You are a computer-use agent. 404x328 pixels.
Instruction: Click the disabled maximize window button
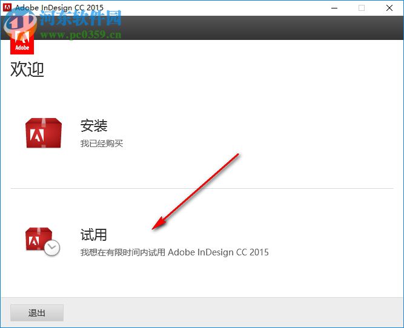pos(362,8)
